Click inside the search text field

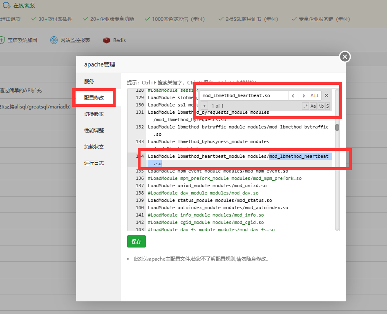243,96
